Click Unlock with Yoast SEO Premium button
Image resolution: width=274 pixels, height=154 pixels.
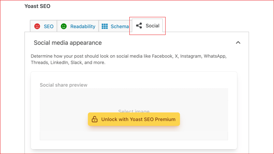134,119
